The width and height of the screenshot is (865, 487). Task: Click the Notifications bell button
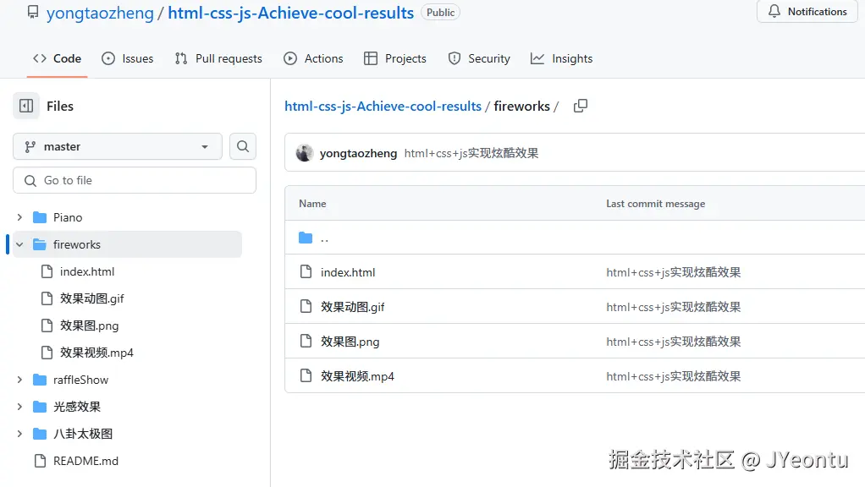[x=807, y=12]
